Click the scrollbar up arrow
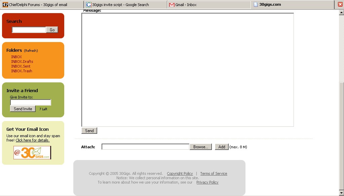This screenshot has height=196, width=344. [341, 12]
